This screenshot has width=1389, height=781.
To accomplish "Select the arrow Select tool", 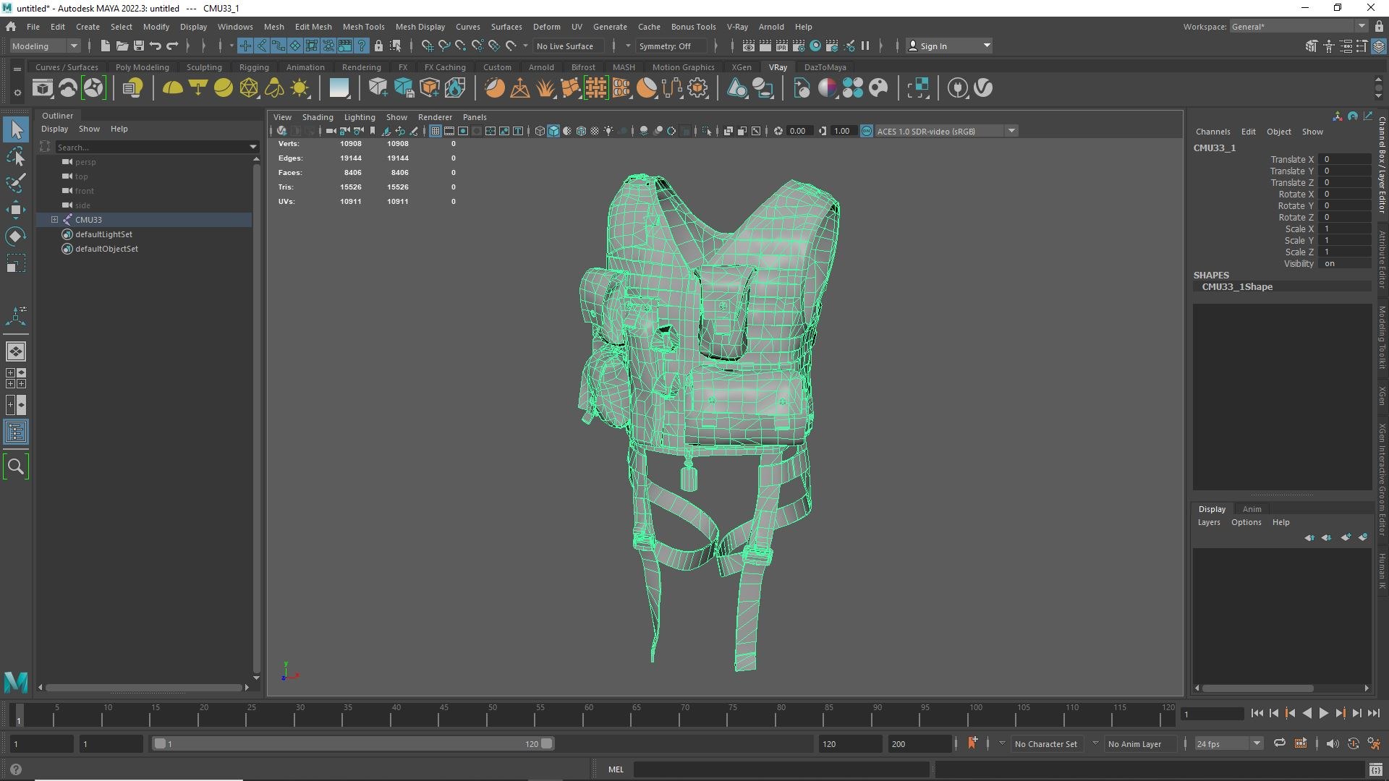I will pyautogui.click(x=16, y=129).
